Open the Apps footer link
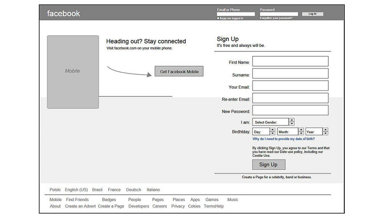 pos(195,200)
